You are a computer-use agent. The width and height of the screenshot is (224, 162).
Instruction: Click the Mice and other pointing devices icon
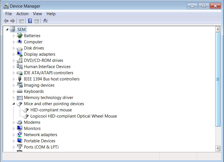point(19,104)
